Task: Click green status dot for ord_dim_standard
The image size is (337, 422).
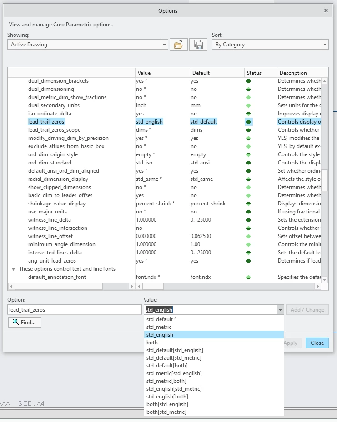Action: click(248, 163)
